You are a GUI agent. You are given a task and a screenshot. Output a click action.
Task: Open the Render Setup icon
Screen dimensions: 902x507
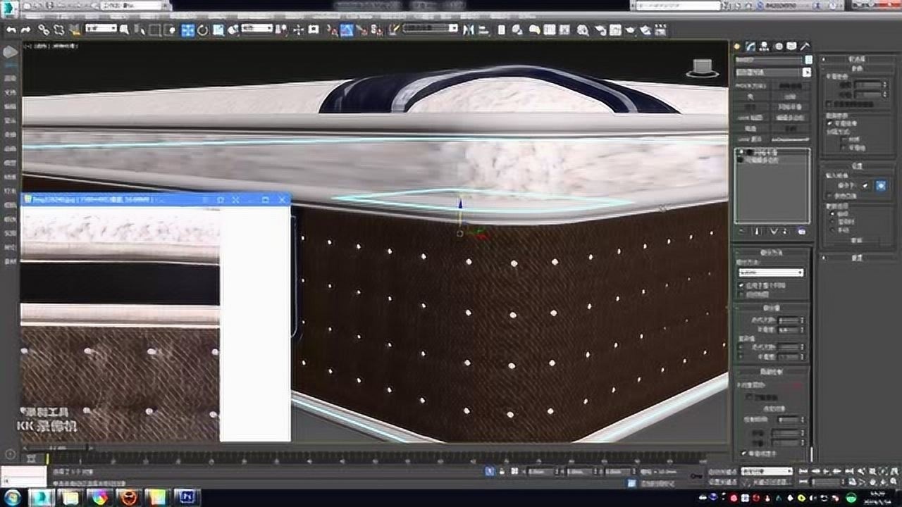coord(601,30)
